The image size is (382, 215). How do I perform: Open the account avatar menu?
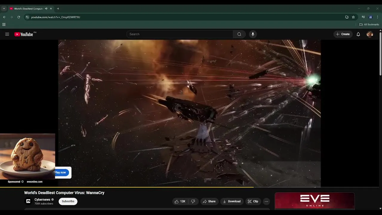click(x=370, y=34)
